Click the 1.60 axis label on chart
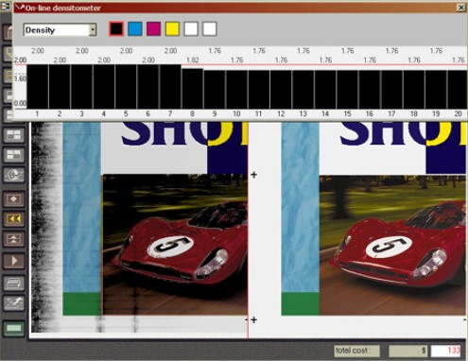 pos(20,78)
